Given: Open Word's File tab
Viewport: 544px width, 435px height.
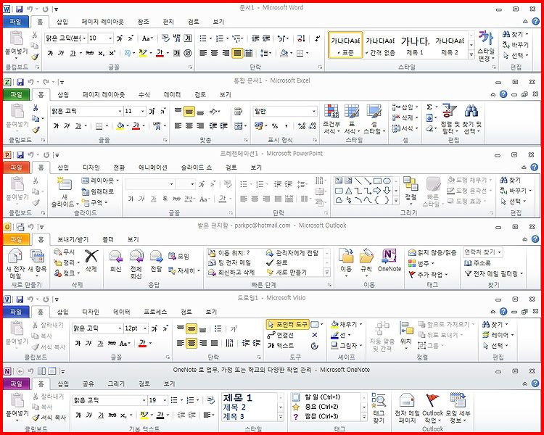Looking at the screenshot, I should (16, 22).
